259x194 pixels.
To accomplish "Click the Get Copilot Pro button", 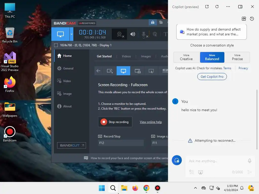I will pyautogui.click(x=212, y=77).
